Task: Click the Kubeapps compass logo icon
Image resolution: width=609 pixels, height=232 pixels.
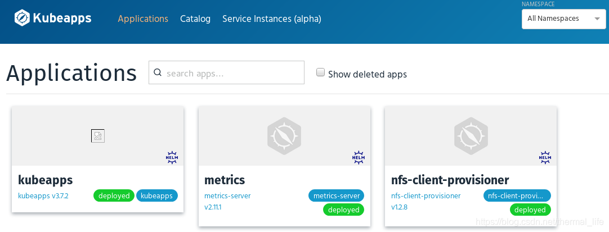Action: tap(22, 18)
